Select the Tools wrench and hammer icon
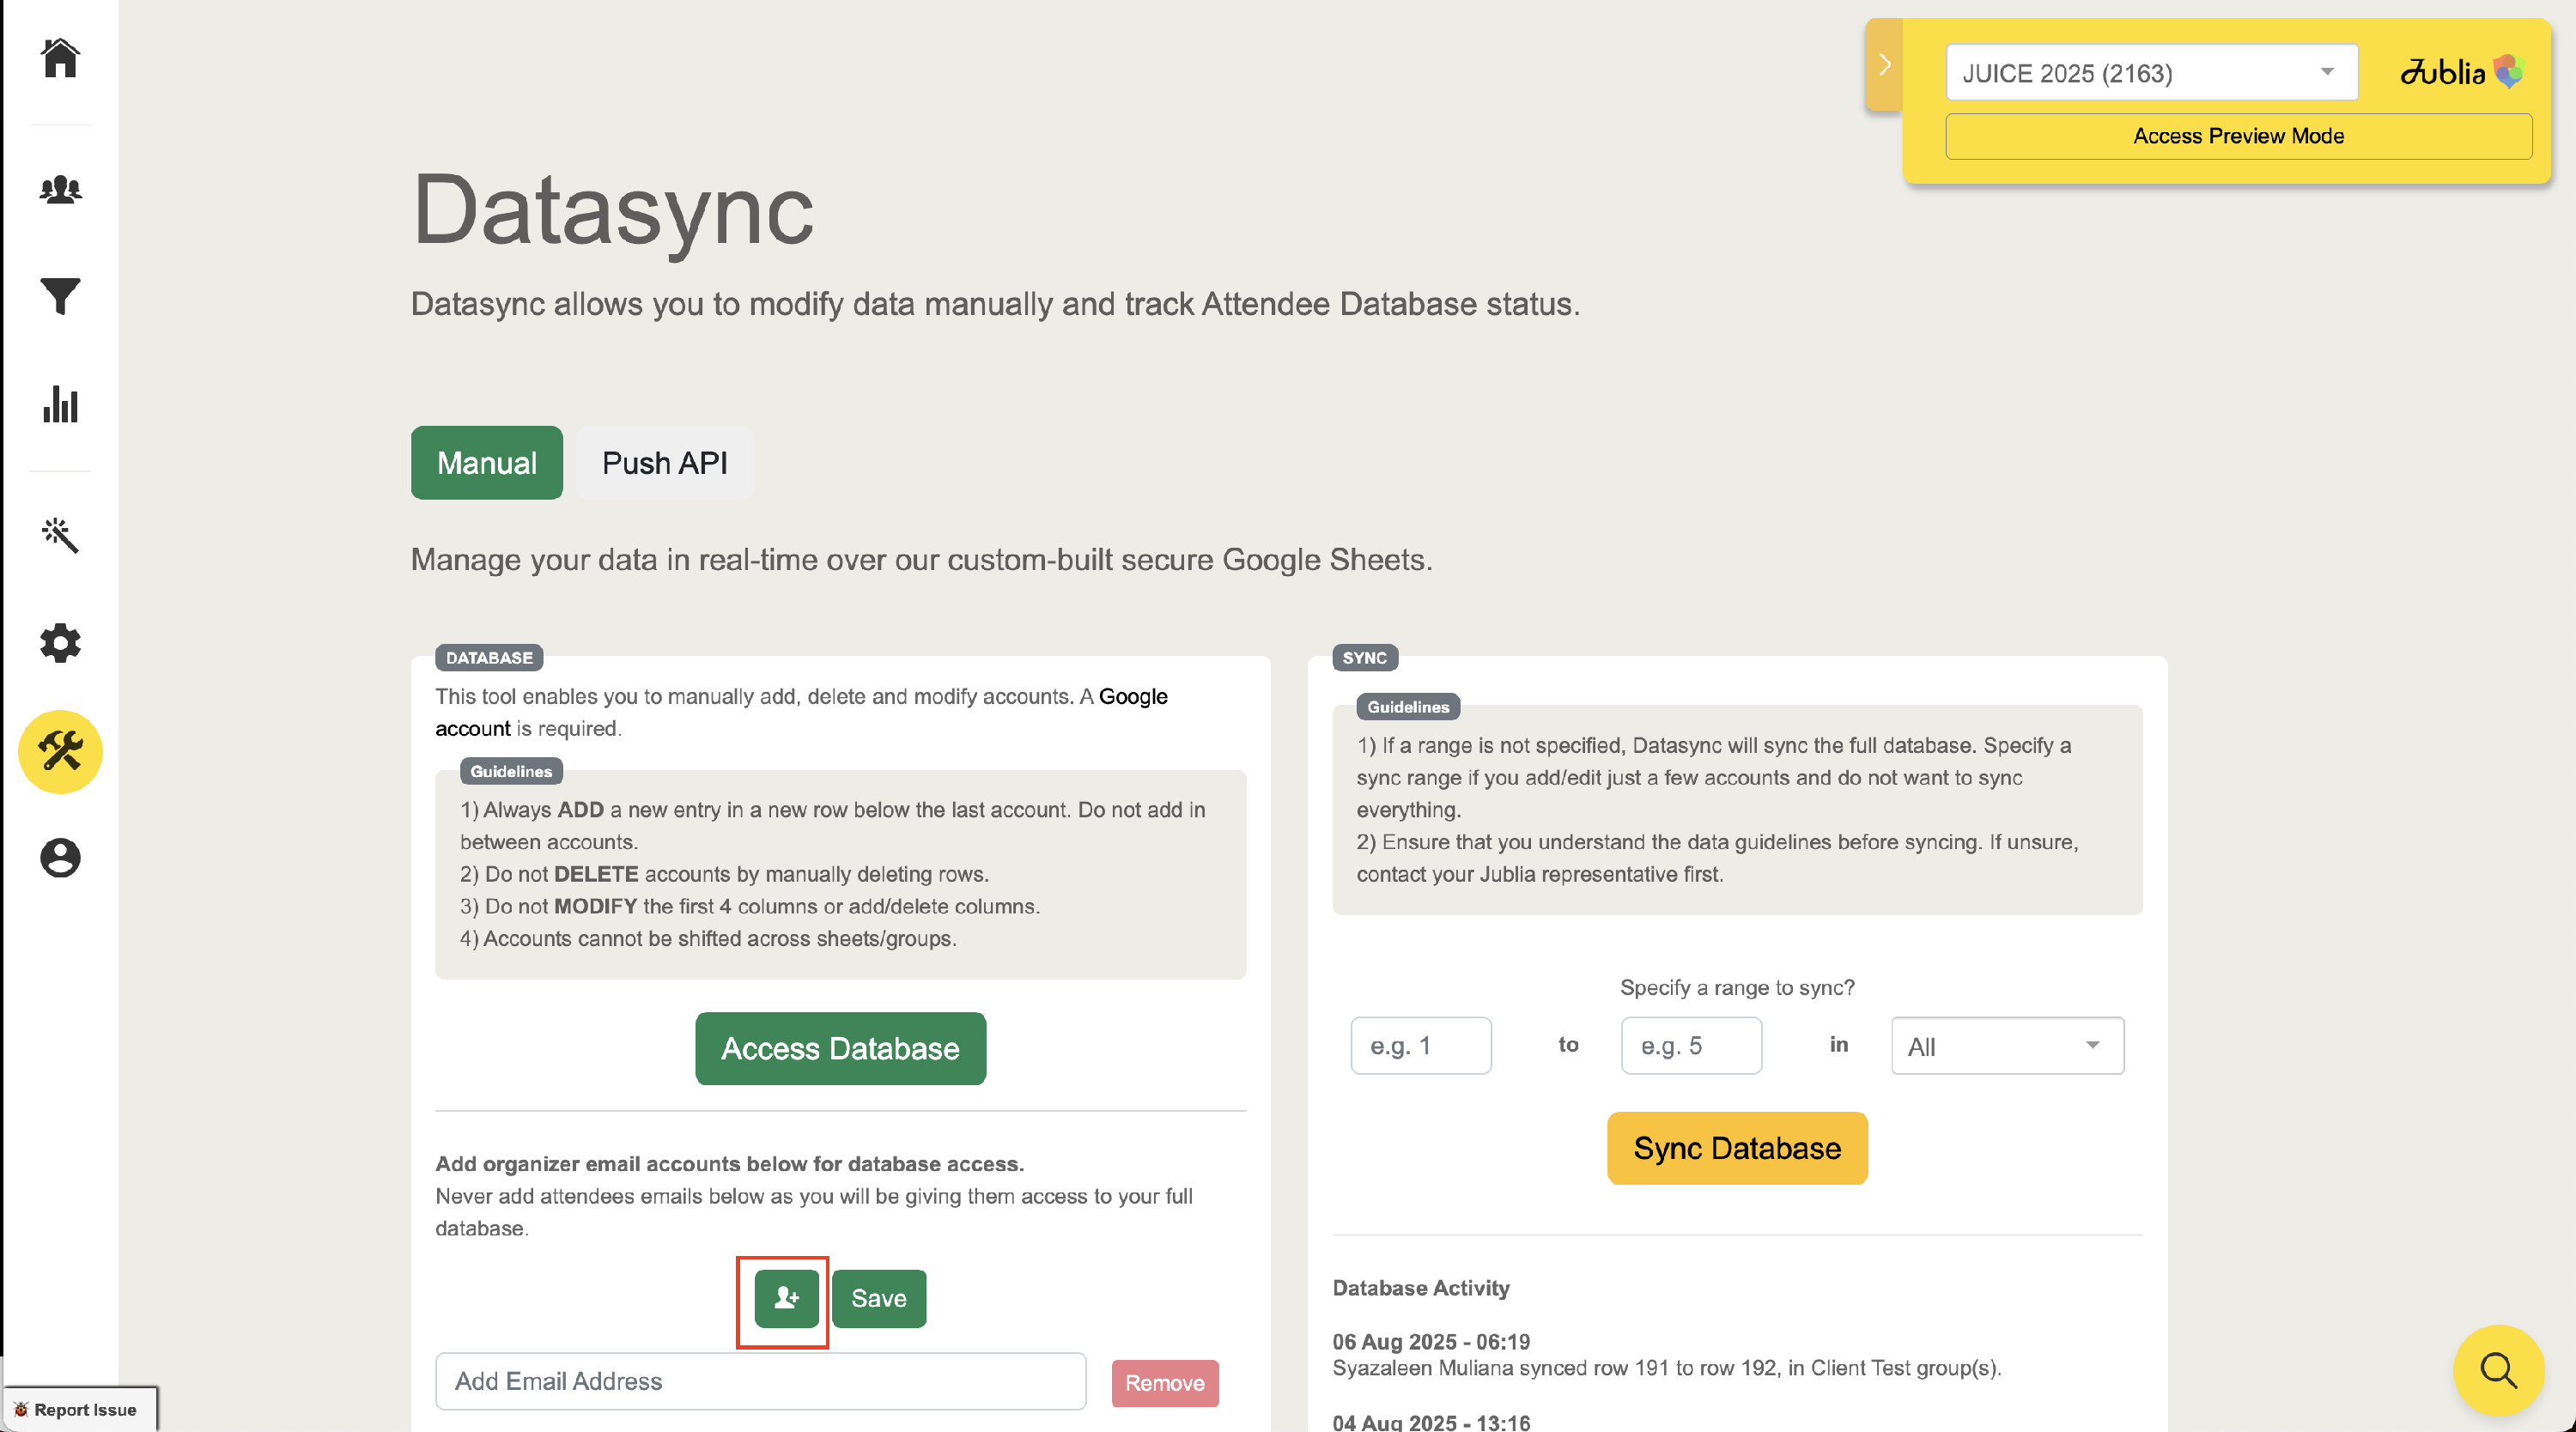This screenshot has height=1432, width=2576. [60, 752]
